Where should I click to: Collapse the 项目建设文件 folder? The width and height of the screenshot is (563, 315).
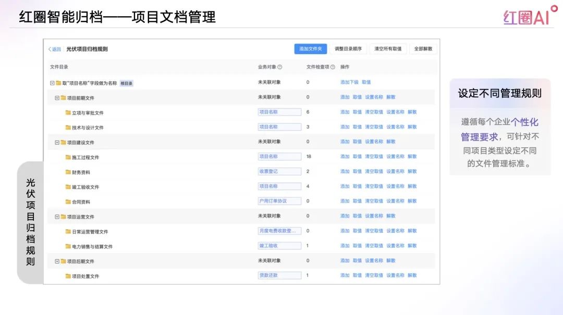57,142
